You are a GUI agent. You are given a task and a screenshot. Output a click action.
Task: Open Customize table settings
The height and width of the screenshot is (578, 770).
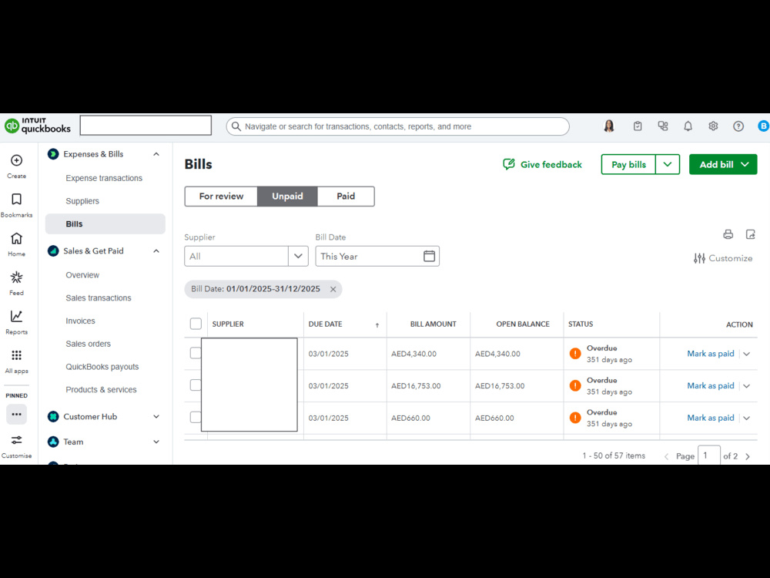tap(723, 258)
